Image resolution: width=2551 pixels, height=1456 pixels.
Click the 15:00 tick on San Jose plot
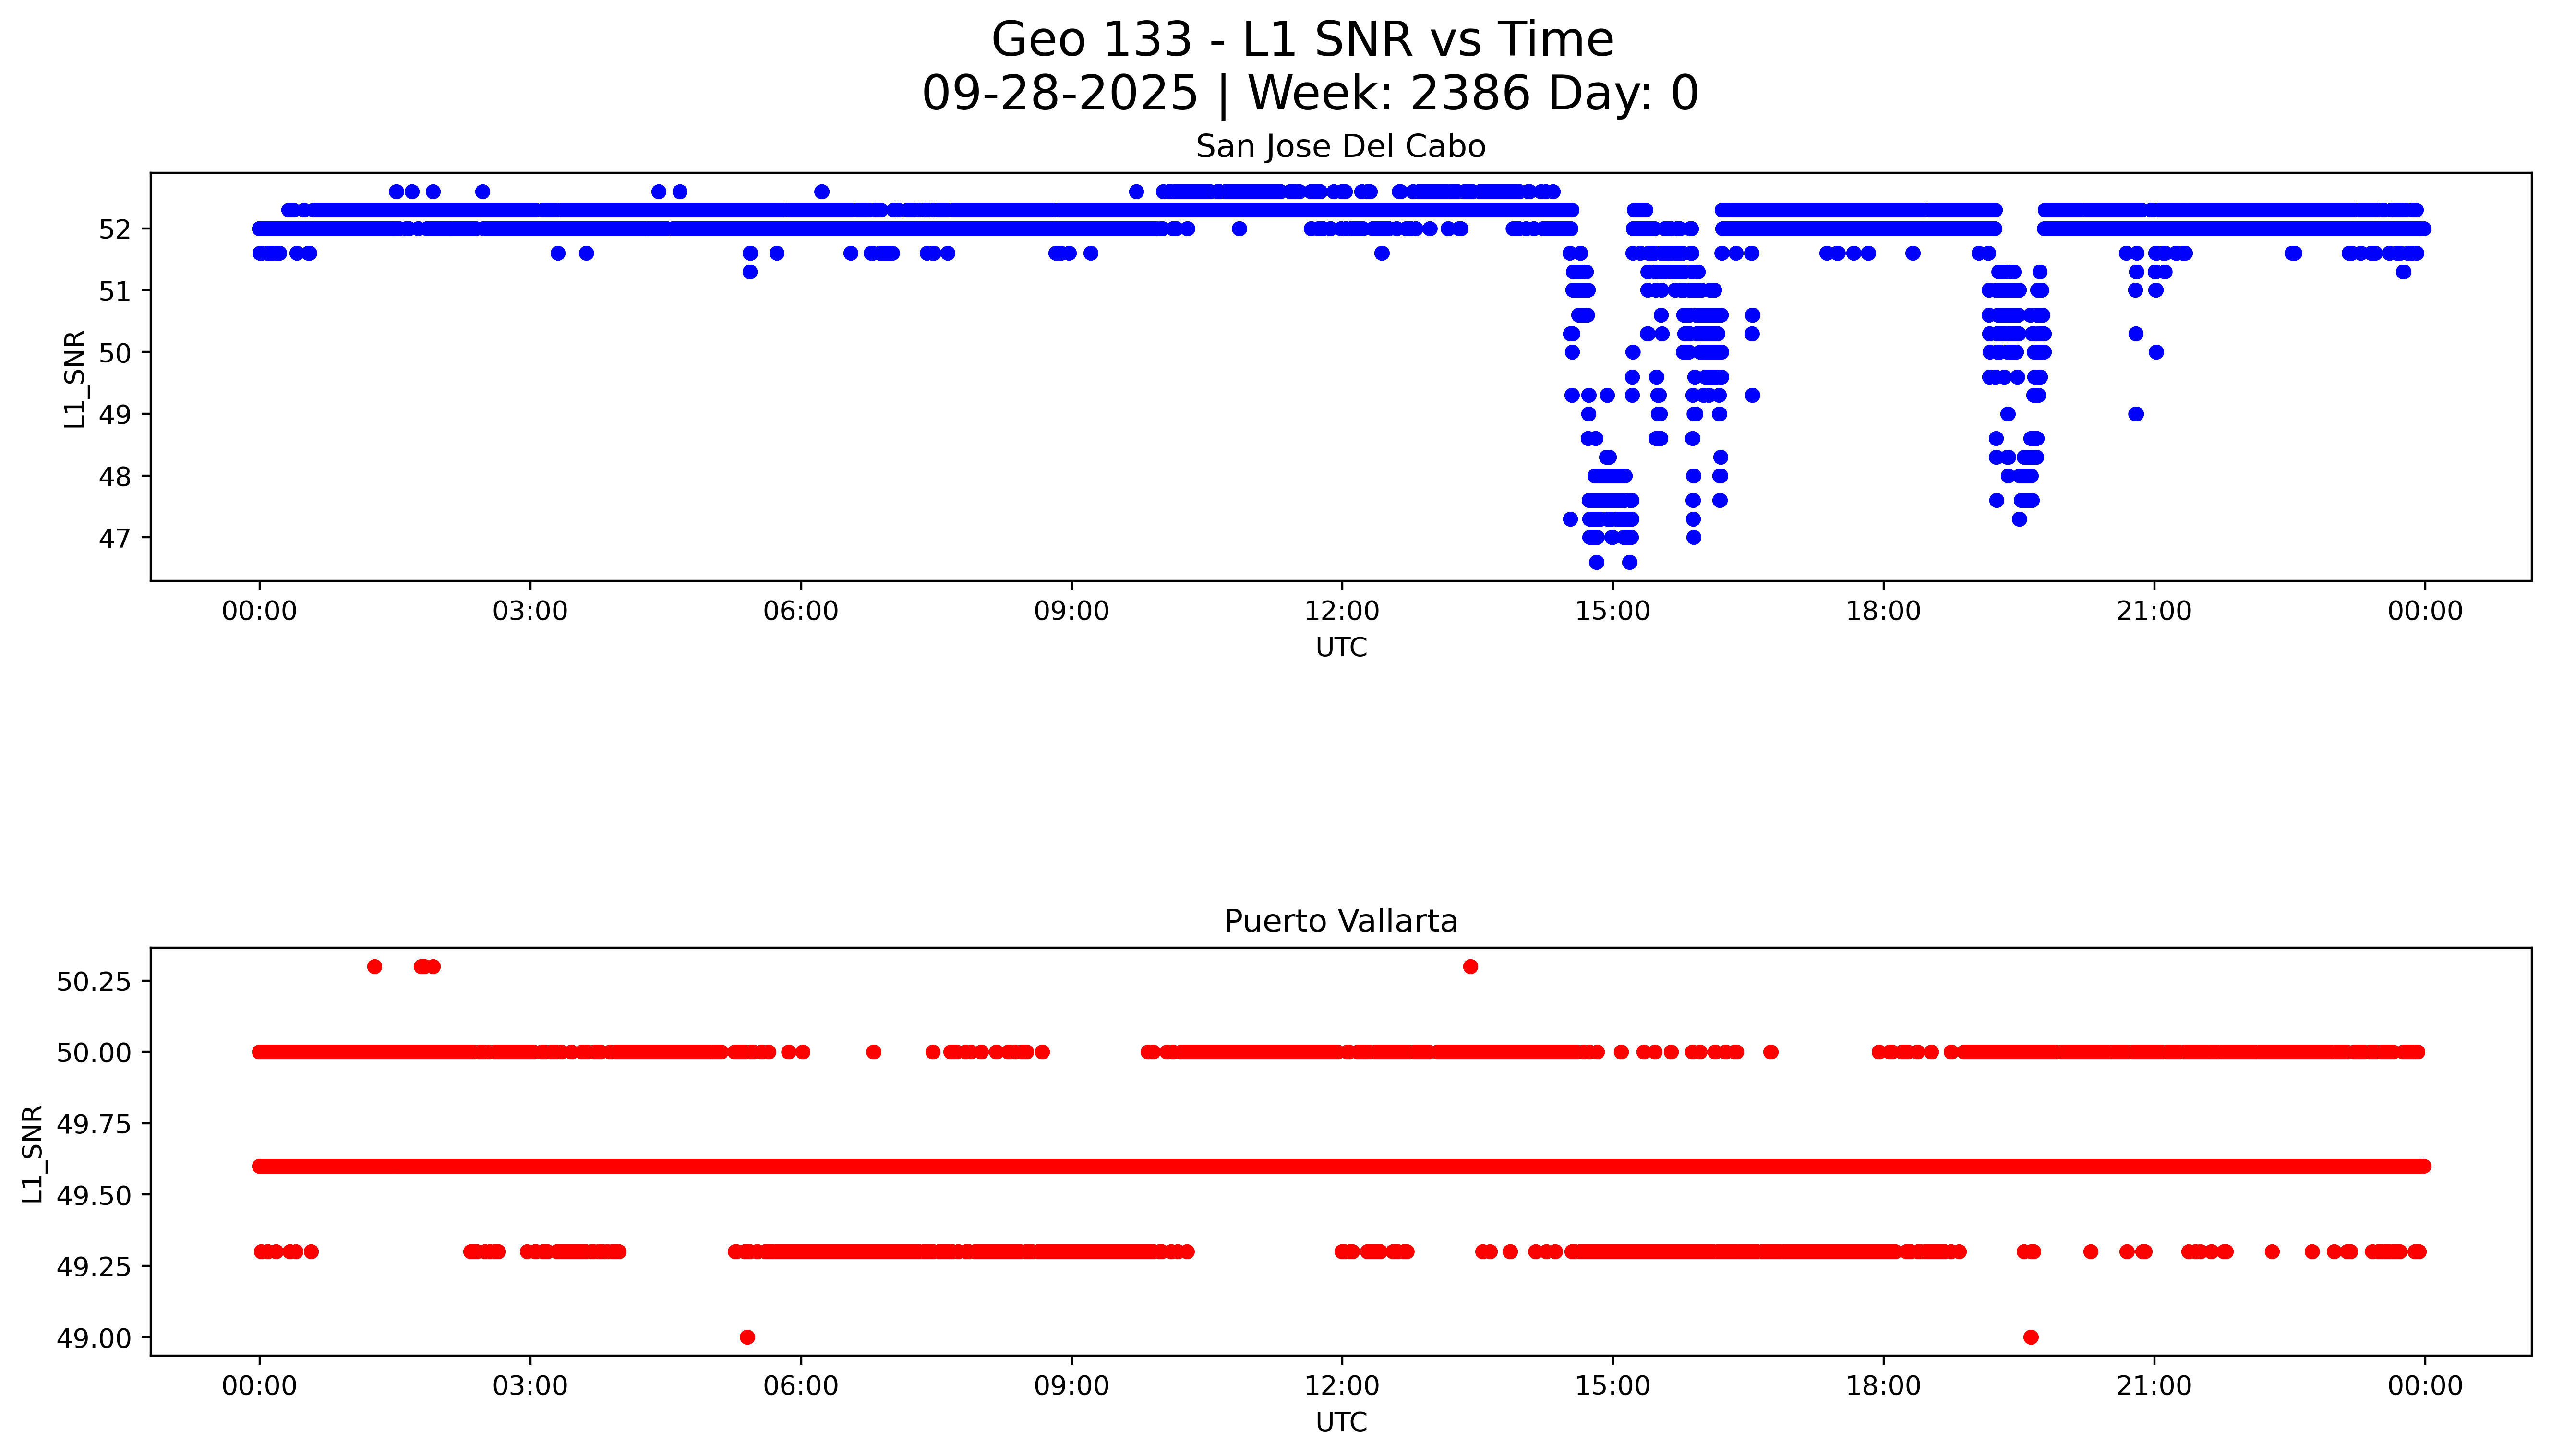pos(1612,611)
